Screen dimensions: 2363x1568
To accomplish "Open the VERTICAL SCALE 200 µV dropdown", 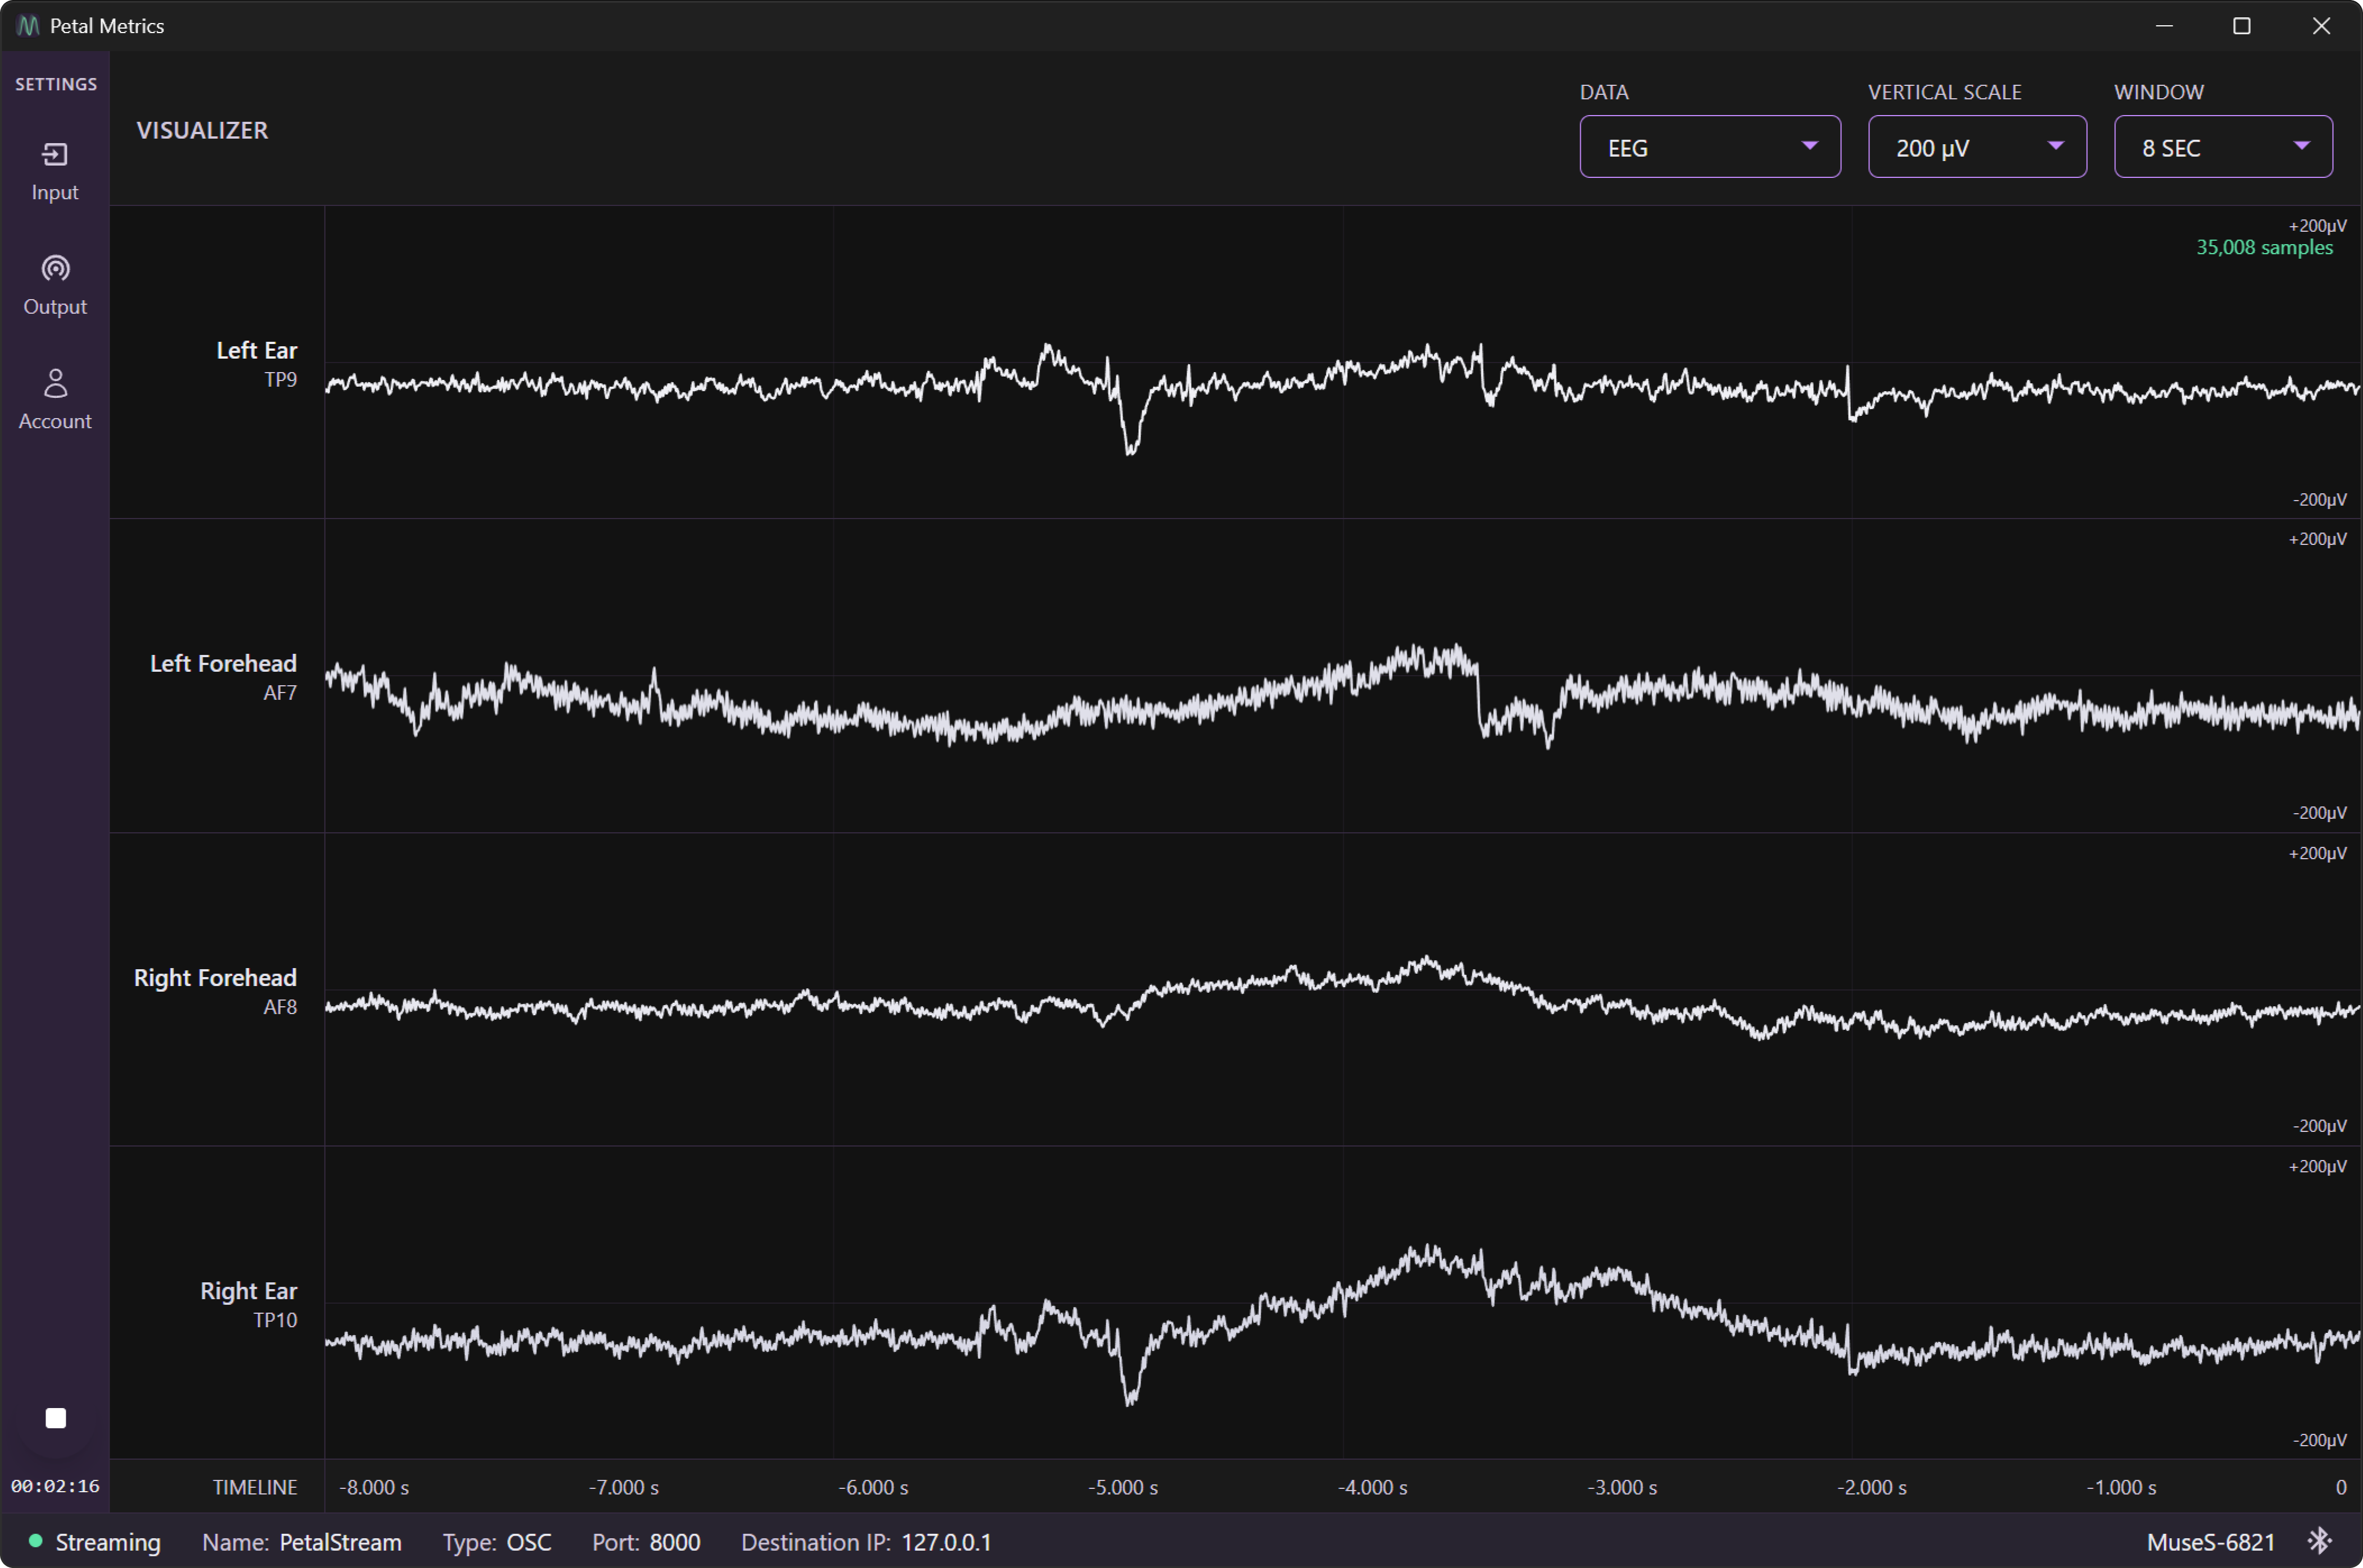I will 1976,147.
